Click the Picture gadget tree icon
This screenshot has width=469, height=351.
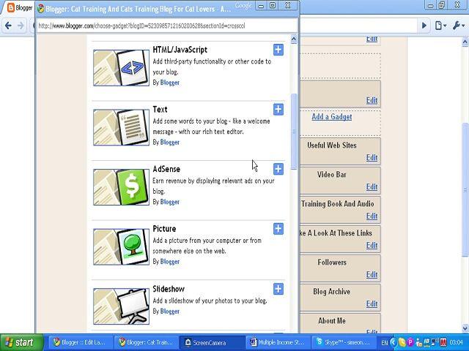point(132,246)
